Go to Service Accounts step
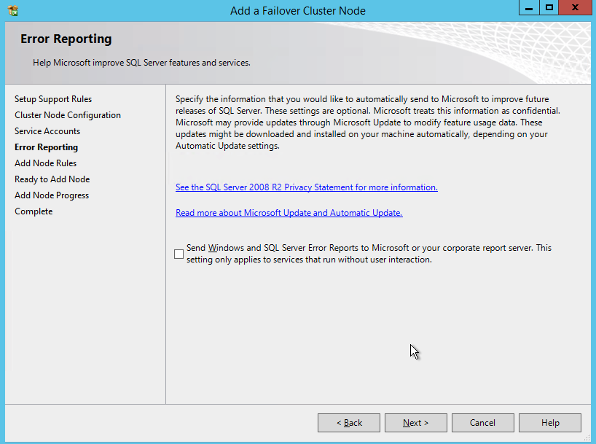Viewport: 596px width, 444px height. (47, 131)
